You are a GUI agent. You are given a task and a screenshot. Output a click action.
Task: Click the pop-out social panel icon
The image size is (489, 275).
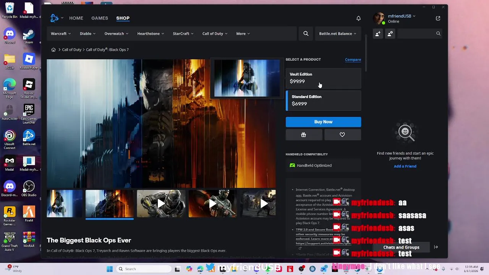coord(438,18)
